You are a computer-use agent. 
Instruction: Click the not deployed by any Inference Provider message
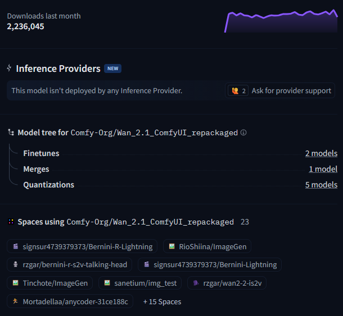coord(97,90)
